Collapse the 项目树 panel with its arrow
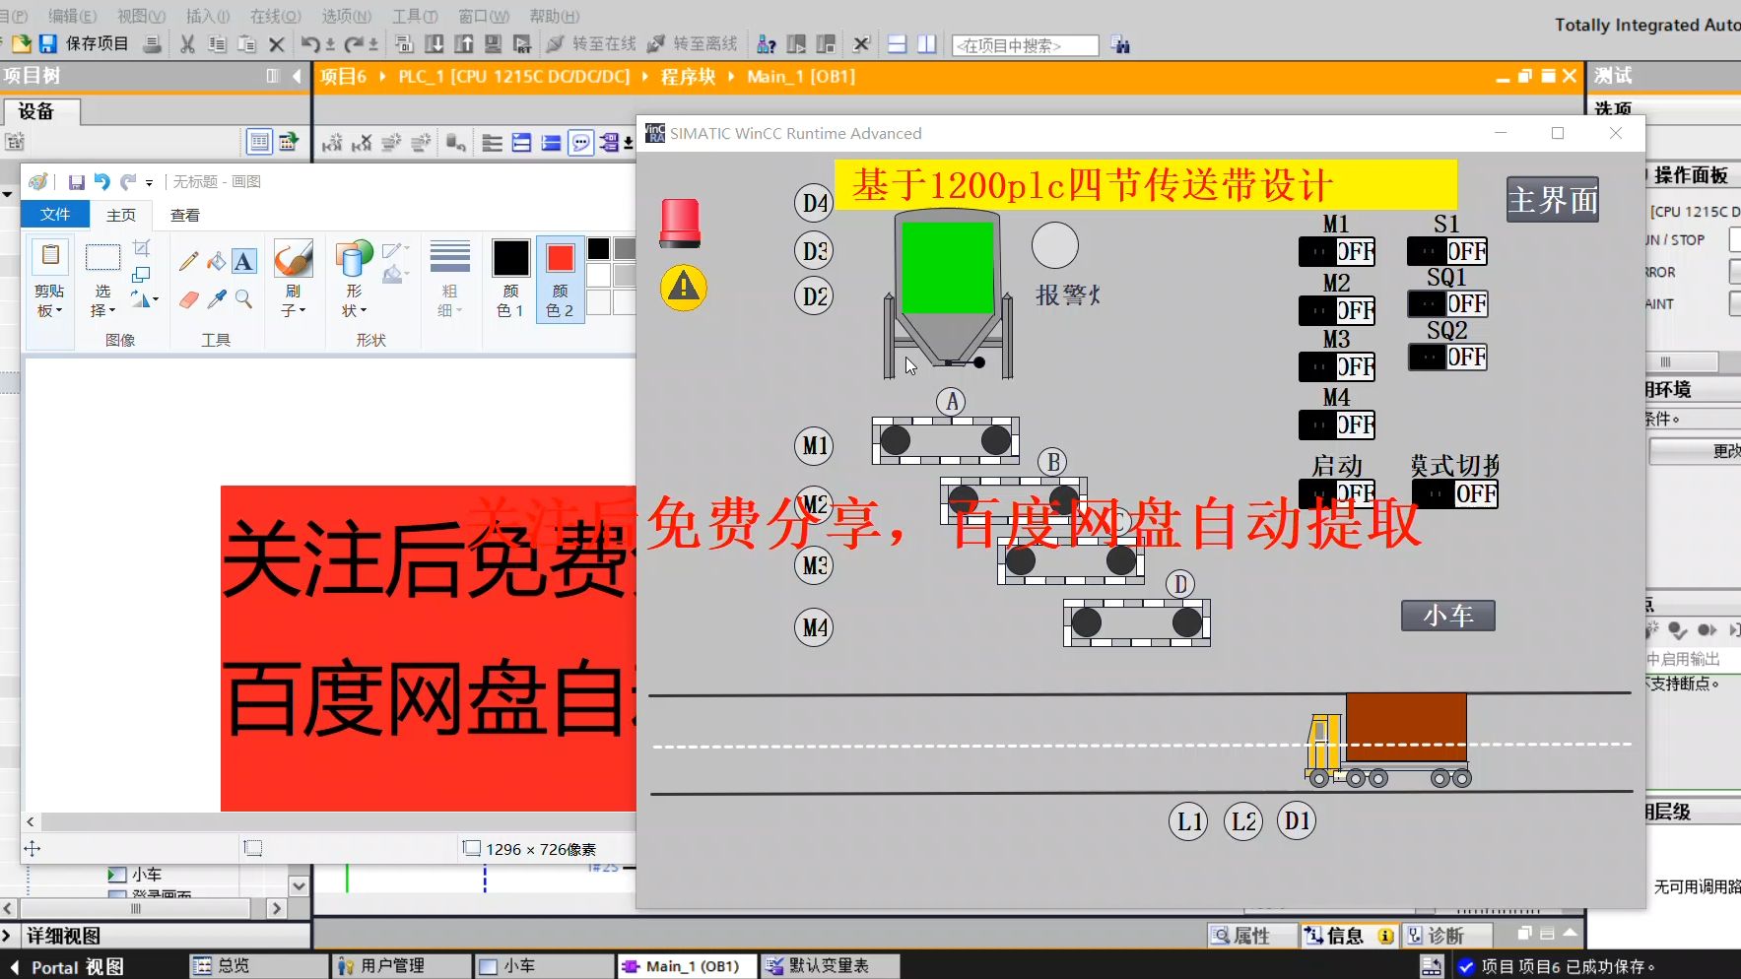This screenshot has width=1741, height=979. click(297, 76)
